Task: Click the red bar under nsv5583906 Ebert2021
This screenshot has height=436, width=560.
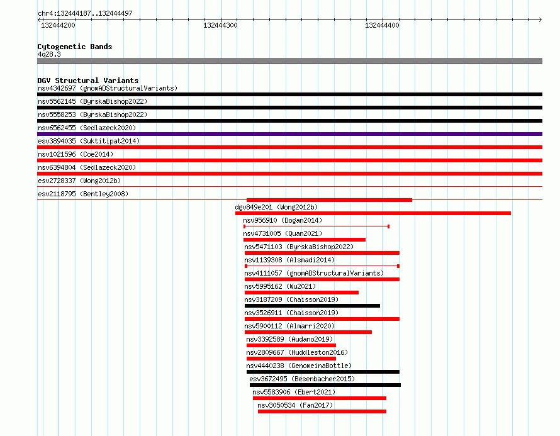Action: tap(320, 398)
